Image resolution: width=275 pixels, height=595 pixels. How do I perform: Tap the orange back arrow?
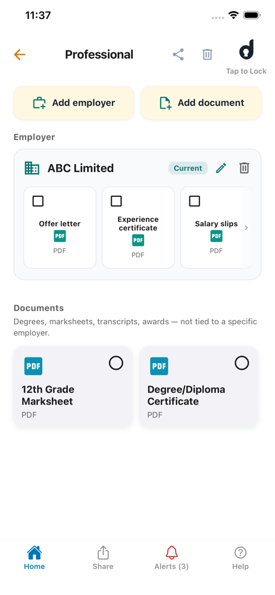[20, 55]
